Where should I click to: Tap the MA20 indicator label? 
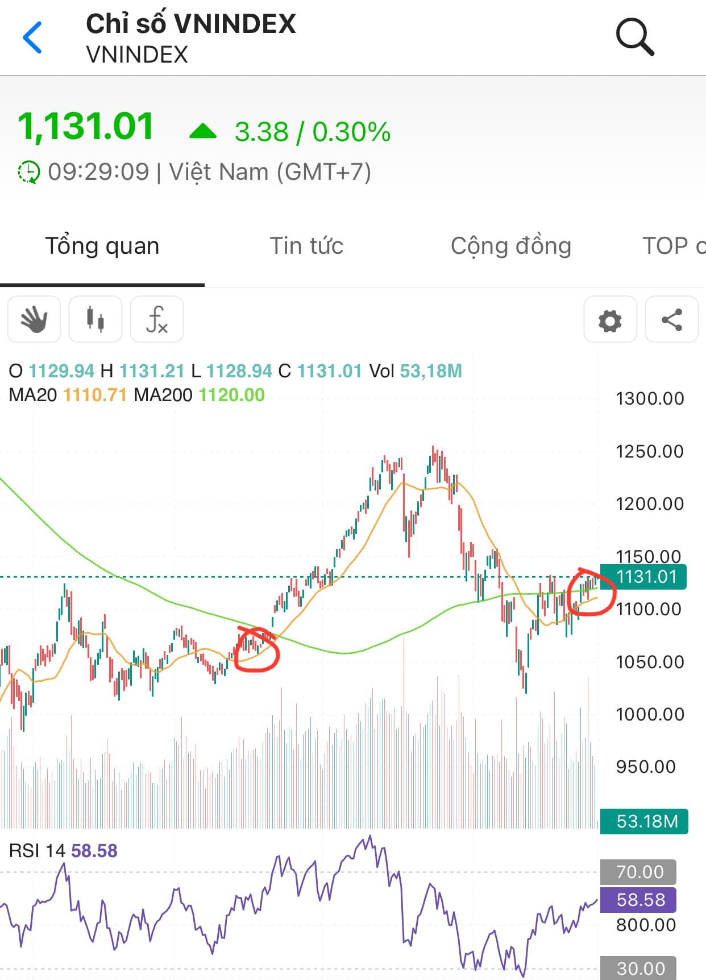[x=33, y=395]
